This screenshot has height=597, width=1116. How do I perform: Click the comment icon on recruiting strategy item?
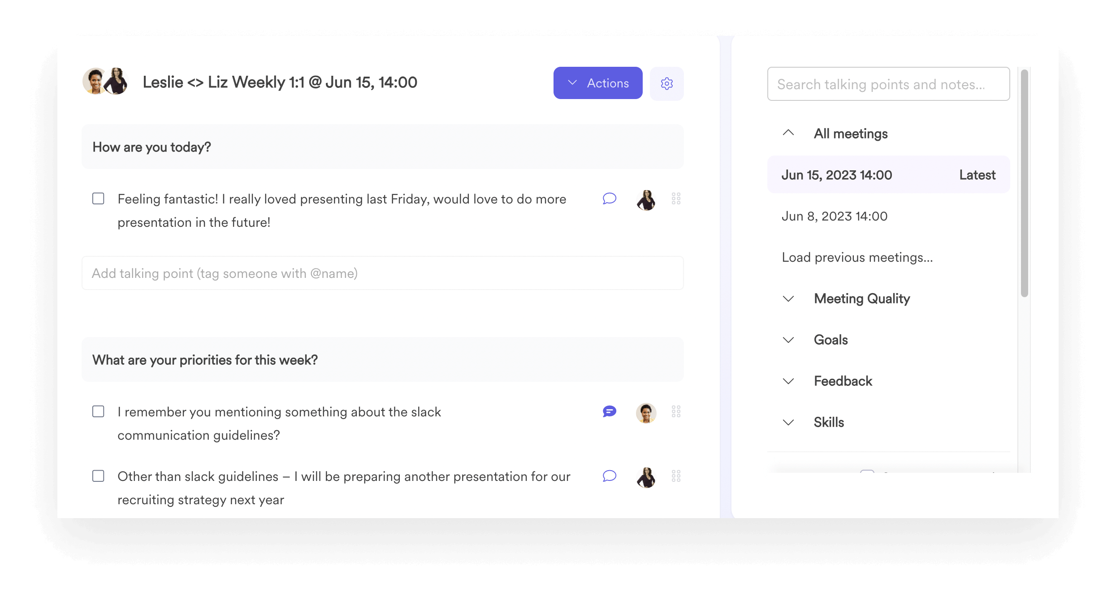pyautogui.click(x=610, y=475)
